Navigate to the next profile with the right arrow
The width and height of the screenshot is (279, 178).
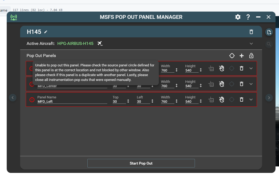coord(269,97)
